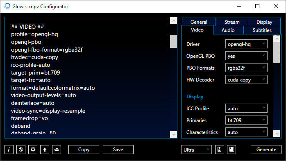Save the configuration file
Viewport: 286px width, 161px height.
[118, 150]
